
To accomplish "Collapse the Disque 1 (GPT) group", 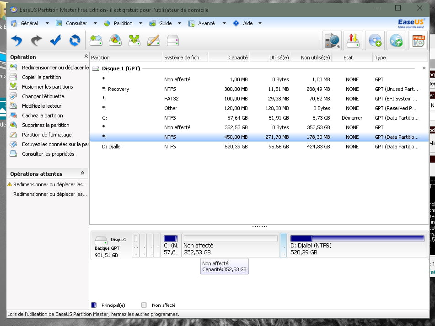I will [424, 68].
